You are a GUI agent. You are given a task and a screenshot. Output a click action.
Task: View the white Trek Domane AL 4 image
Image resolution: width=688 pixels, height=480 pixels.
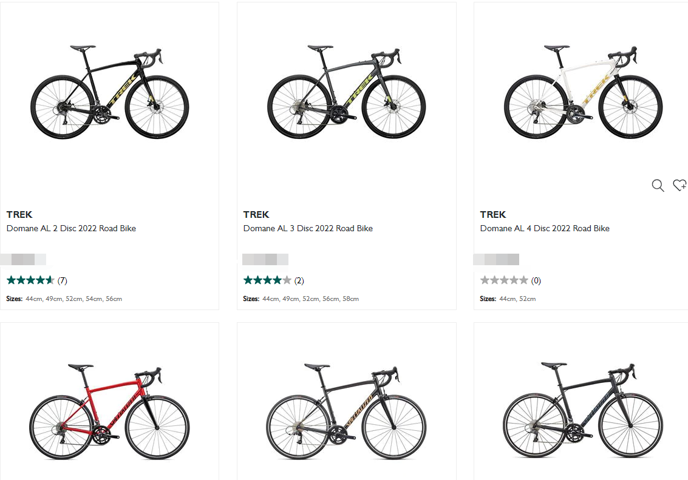pyautogui.click(x=584, y=92)
